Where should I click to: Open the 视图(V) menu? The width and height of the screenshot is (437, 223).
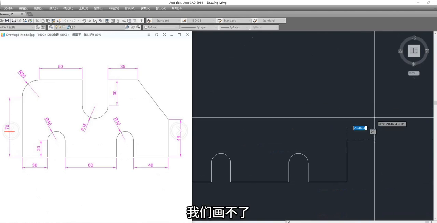(x=39, y=8)
